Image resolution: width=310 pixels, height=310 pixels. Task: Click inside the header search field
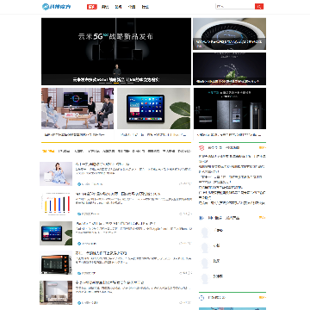click(235, 6)
